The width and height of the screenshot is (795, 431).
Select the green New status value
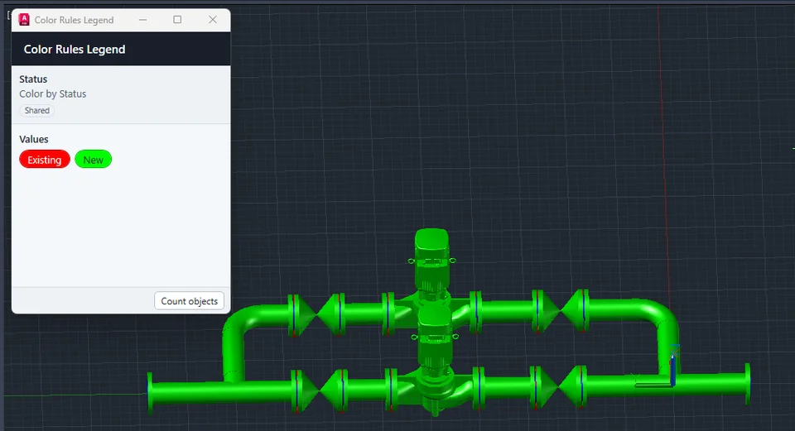tap(94, 160)
